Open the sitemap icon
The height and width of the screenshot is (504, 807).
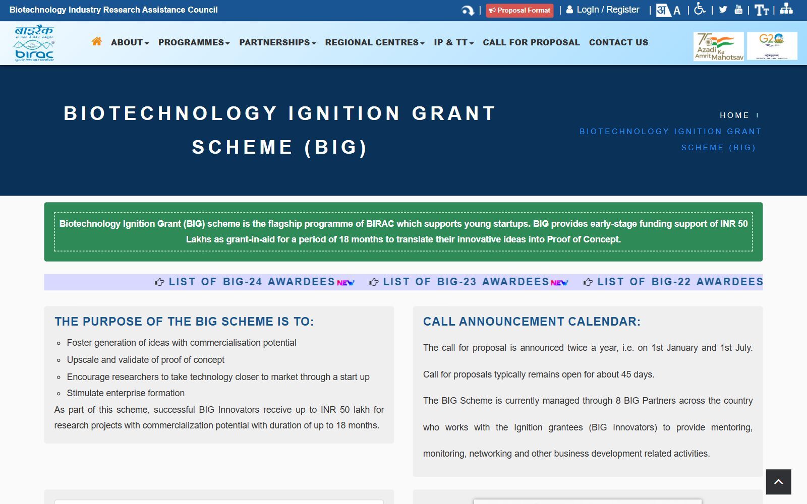pyautogui.click(x=786, y=9)
